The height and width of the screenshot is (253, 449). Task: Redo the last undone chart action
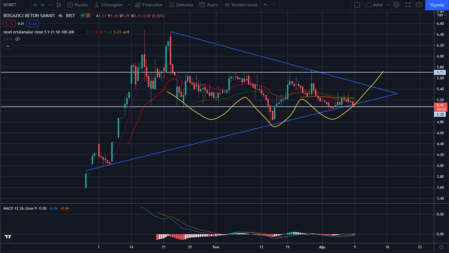click(274, 5)
